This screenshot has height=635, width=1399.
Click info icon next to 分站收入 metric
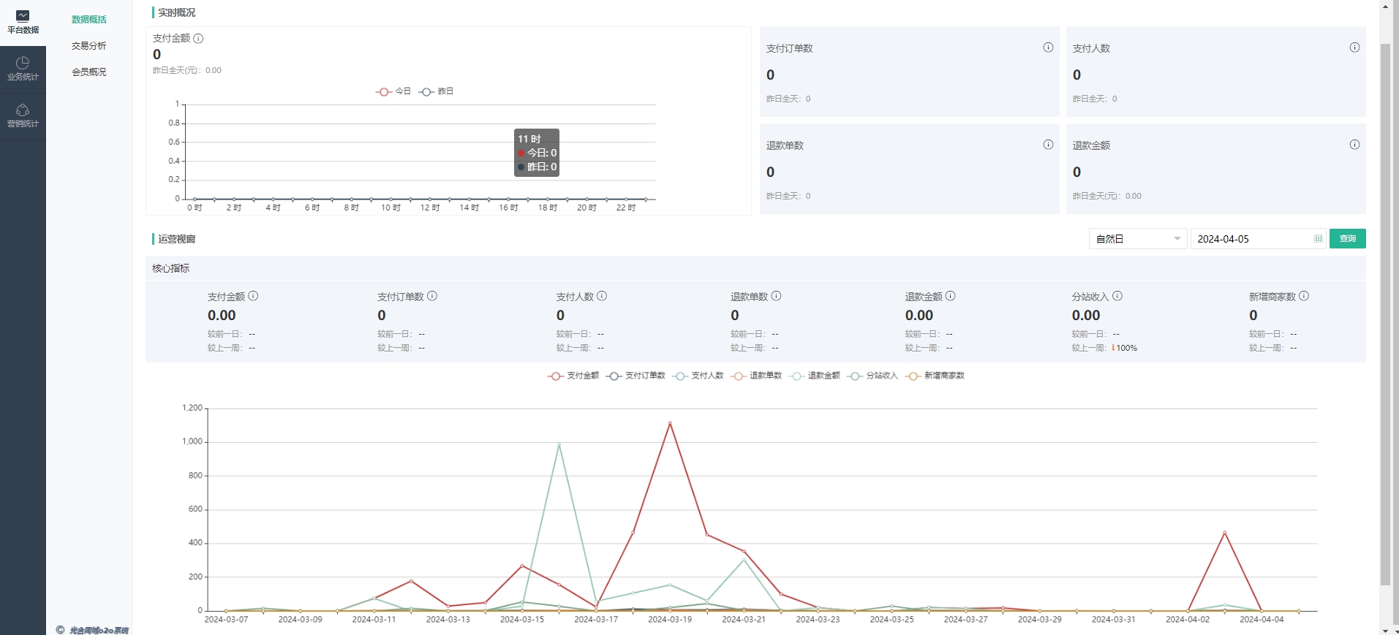pos(1117,296)
